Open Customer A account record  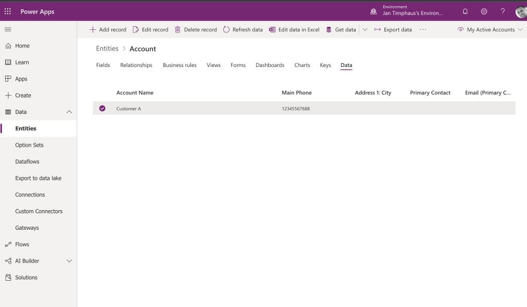128,109
